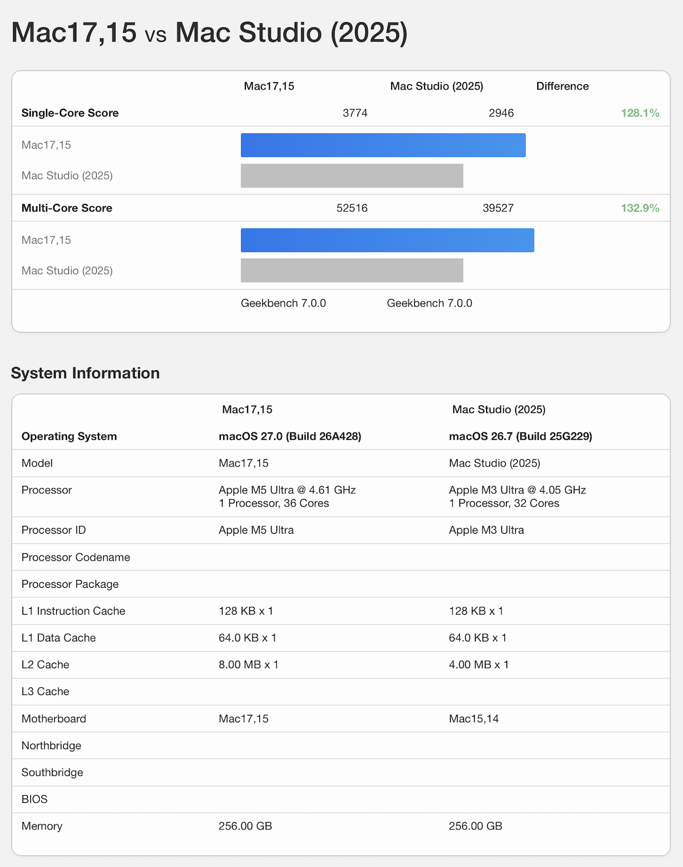Click the "Single-Core Score" row label
Image resolution: width=683 pixels, height=867 pixels.
[70, 113]
